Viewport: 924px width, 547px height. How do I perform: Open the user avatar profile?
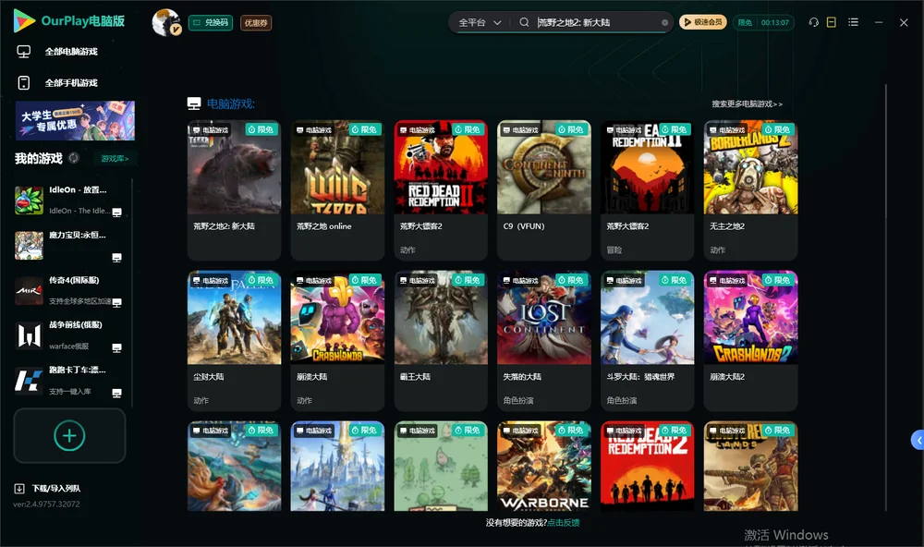[x=166, y=22]
